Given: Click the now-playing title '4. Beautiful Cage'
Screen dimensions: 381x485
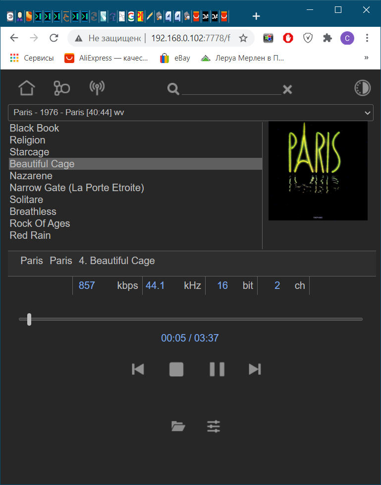Looking at the screenshot, I should (x=117, y=261).
